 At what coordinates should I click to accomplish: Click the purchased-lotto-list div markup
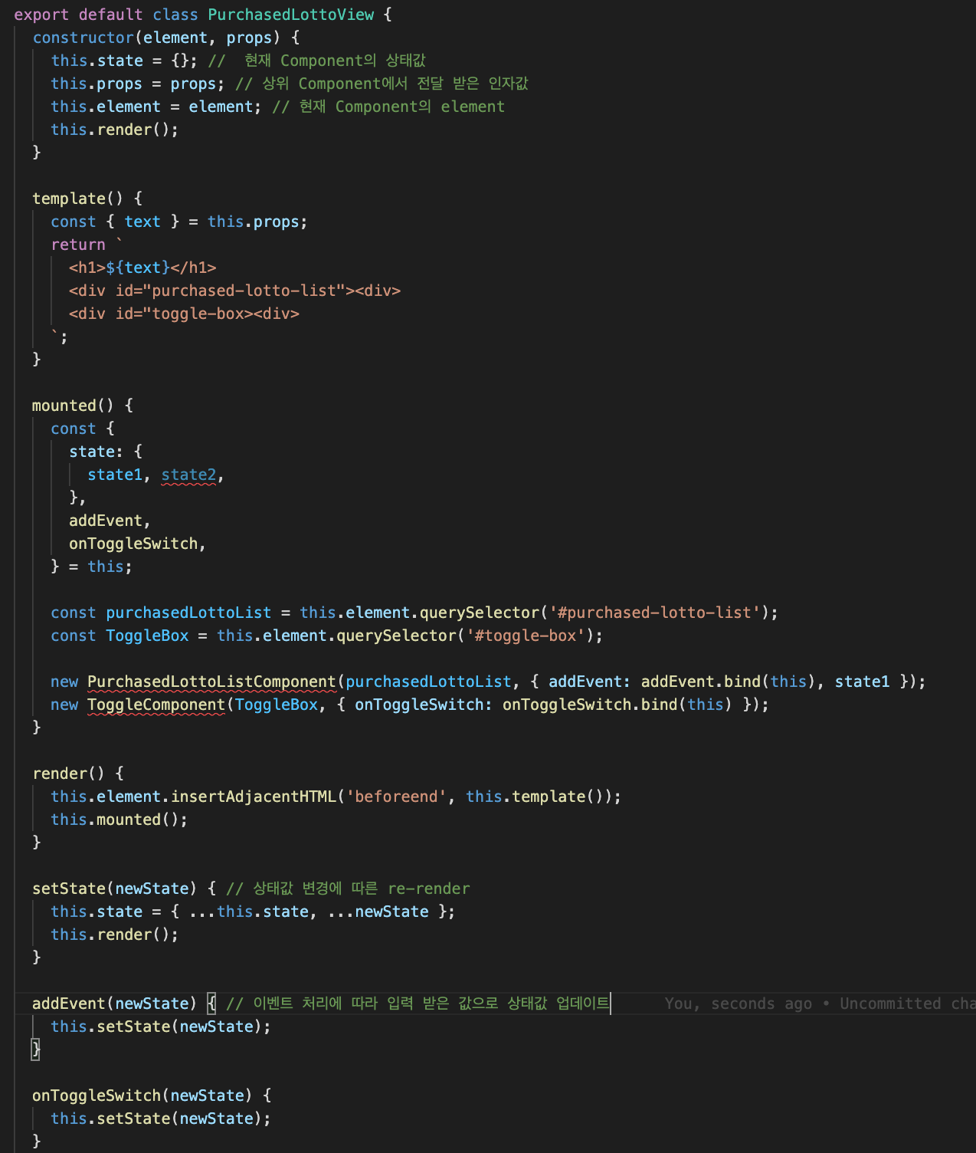pos(234,291)
